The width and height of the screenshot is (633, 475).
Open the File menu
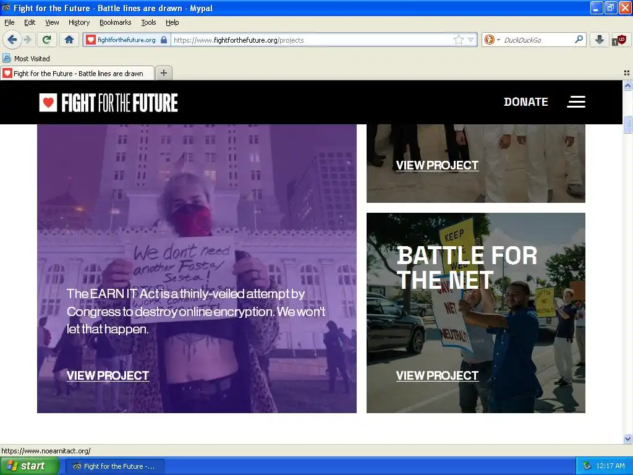coord(9,22)
